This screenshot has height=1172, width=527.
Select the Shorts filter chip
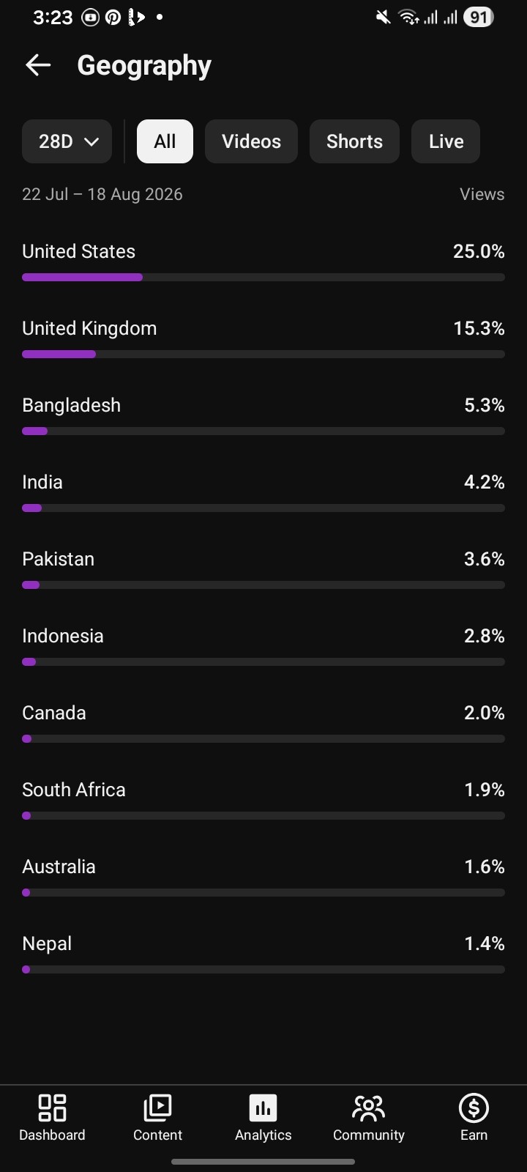(x=354, y=141)
